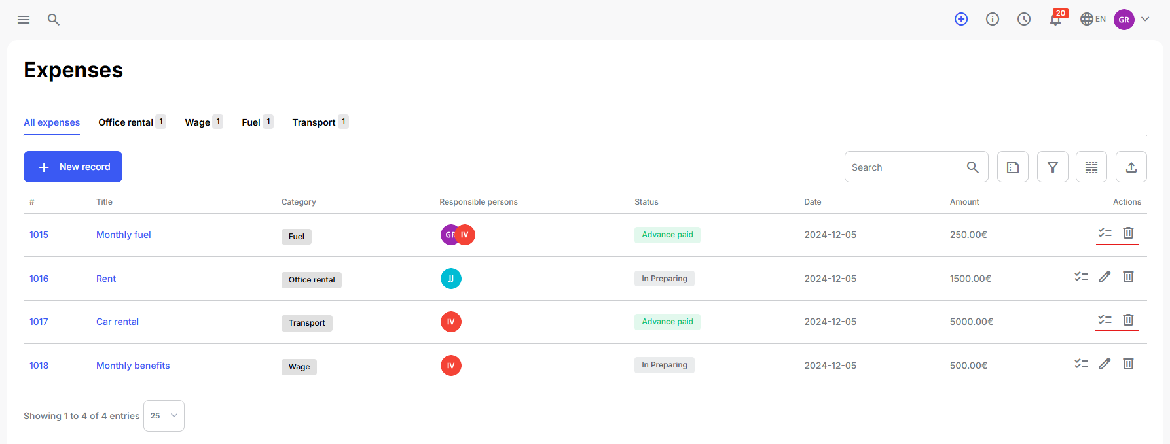Click In Preparing status in Rent row
The width and height of the screenshot is (1170, 444).
665,279
